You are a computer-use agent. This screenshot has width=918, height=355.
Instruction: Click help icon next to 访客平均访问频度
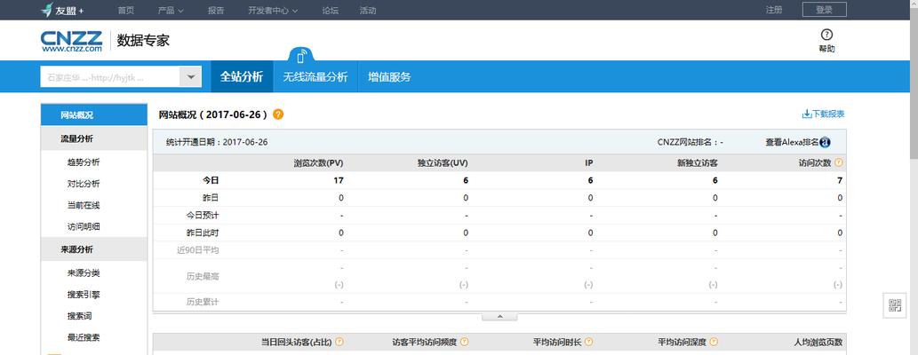(x=464, y=342)
